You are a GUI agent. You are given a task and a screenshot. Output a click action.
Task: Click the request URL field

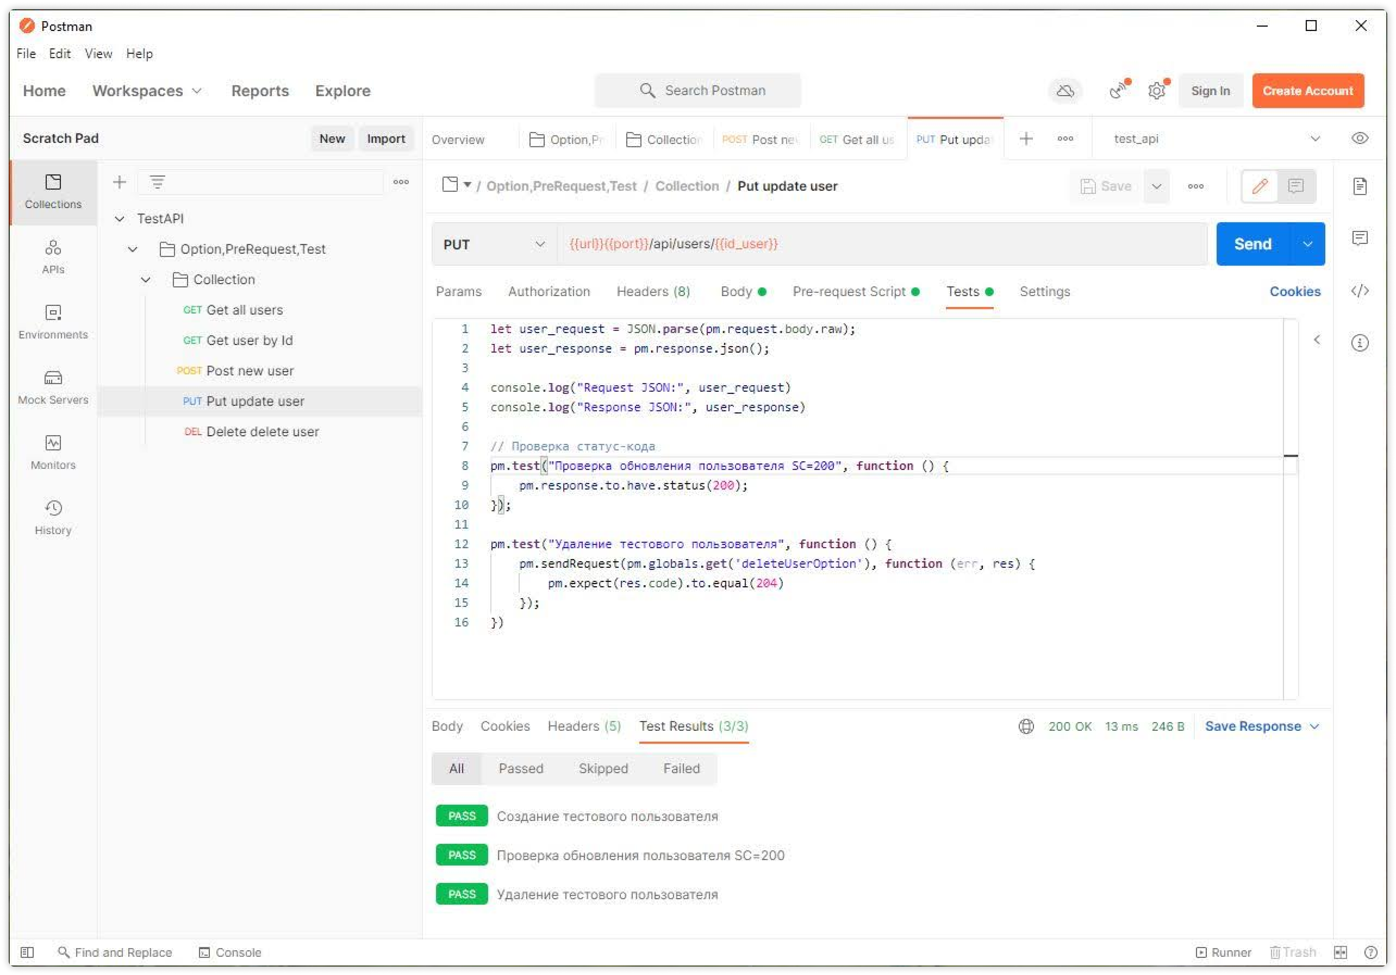point(882,244)
